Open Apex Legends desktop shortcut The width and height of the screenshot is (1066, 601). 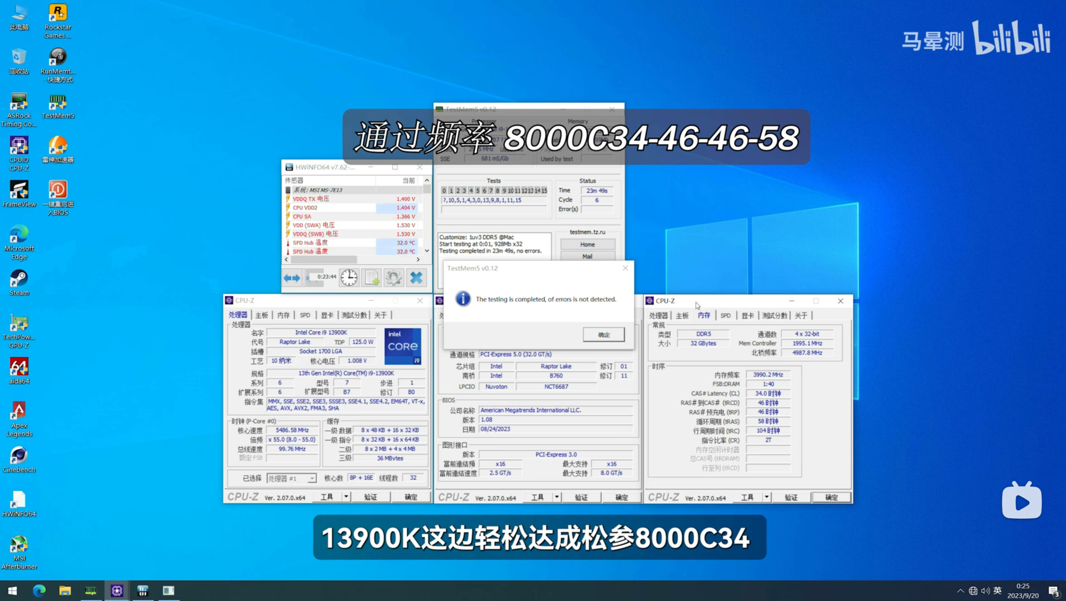tap(19, 419)
